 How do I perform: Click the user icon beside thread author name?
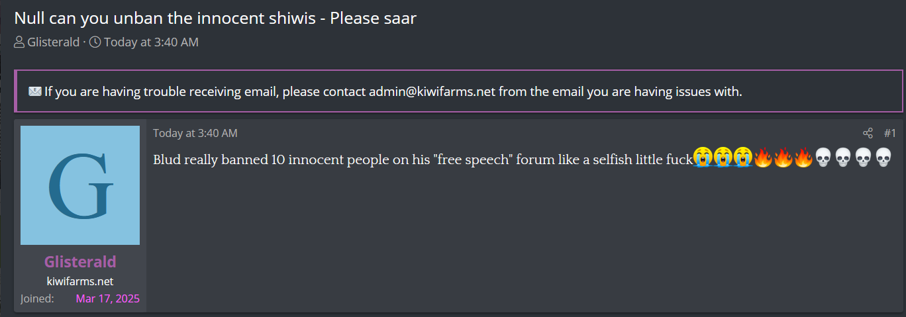pos(19,42)
